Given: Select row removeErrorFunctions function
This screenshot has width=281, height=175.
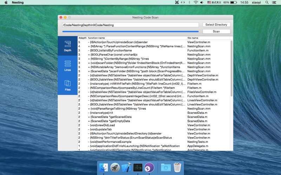Looking at the screenshot, I should click(154, 67).
